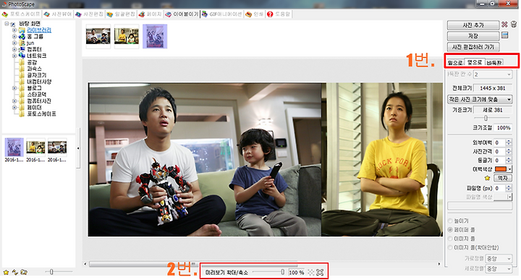Click the GIF animation tab icon
Screen dimensions: 521x280
tap(205, 14)
